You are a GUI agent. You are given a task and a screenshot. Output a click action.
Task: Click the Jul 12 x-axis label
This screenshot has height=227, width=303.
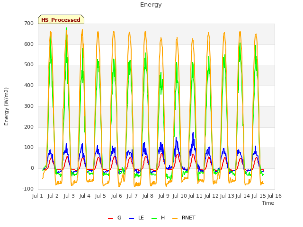coord(212,196)
